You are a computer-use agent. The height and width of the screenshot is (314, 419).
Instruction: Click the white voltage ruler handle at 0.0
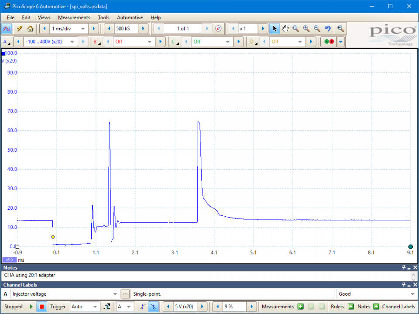17,247
